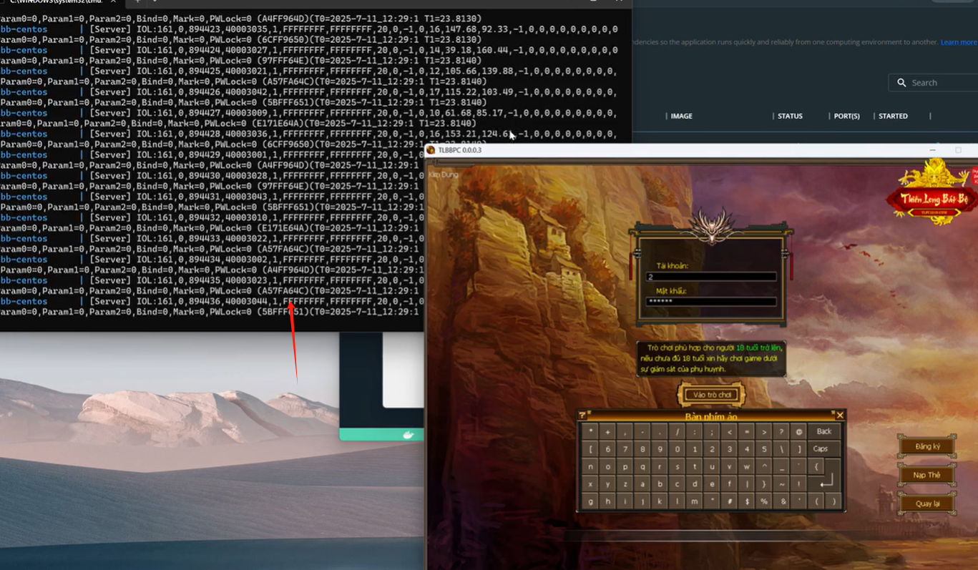Tap the a key on virtual keyboard
Image resolution: width=978 pixels, height=570 pixels.
tap(642, 484)
